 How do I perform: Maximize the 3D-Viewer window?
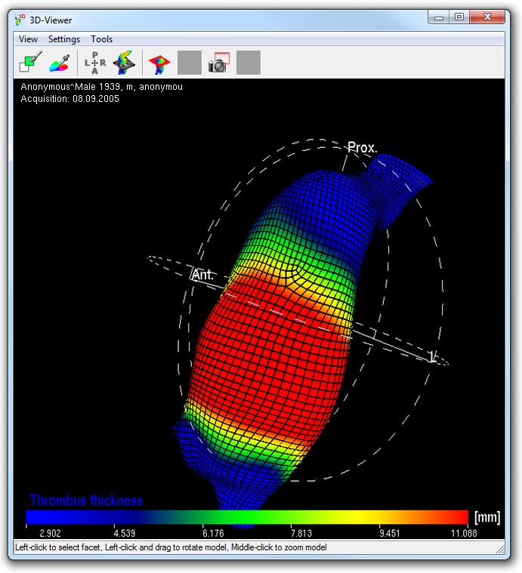point(459,18)
